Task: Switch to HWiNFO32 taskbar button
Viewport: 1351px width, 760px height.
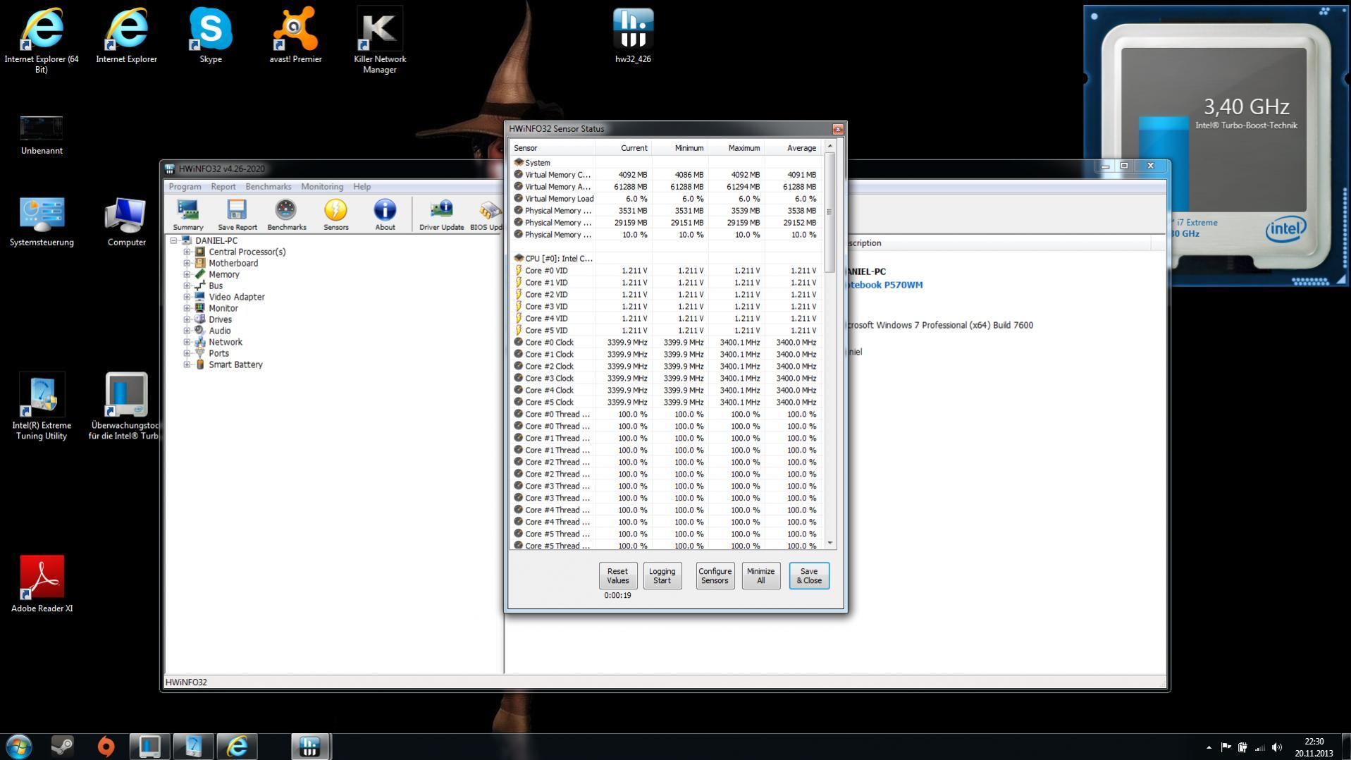Action: click(309, 746)
